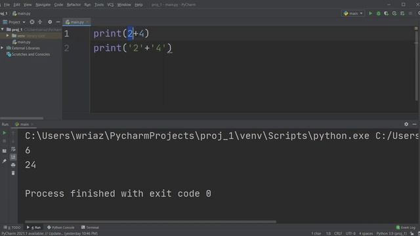Click the CRLF line separator indicator

click(338, 233)
